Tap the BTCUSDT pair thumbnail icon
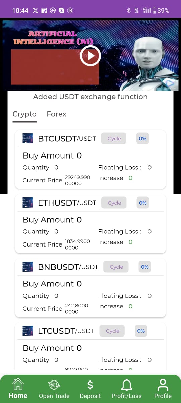Image resolution: width=181 pixels, height=403 pixels. pos(27,138)
